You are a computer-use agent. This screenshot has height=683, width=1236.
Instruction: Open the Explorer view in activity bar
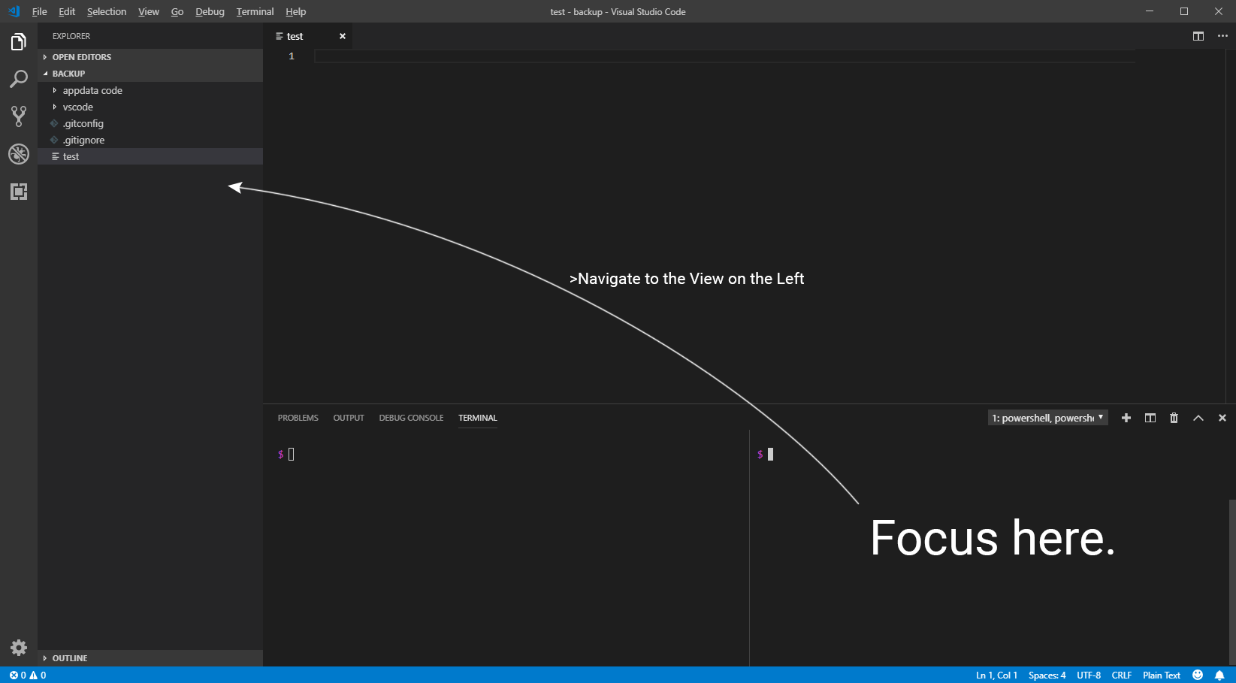pos(19,42)
